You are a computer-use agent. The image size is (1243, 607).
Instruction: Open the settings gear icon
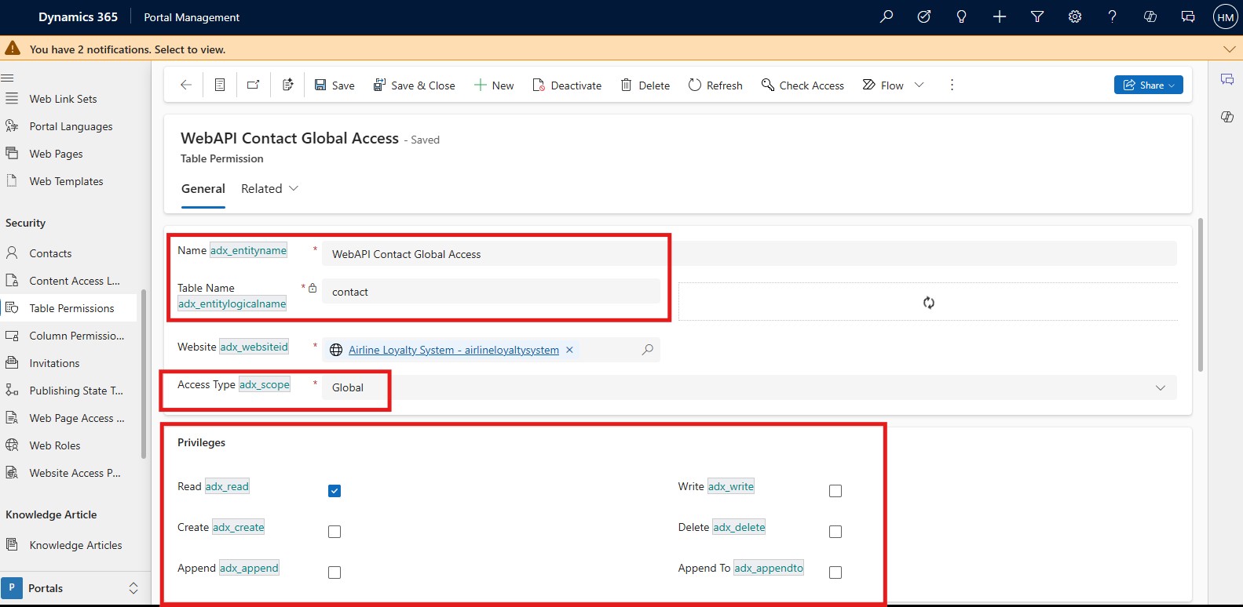(x=1075, y=16)
